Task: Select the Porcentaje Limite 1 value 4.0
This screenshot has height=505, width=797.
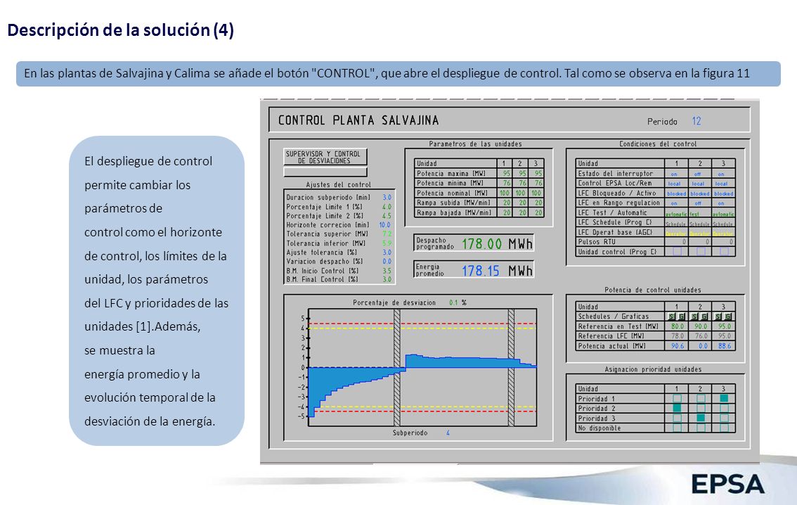Action: [387, 207]
